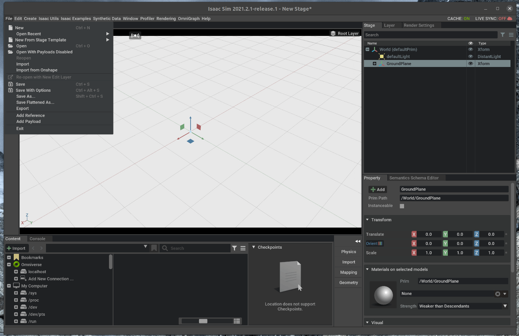Click the Bookmarks folder icon
519x336 pixels.
point(16,257)
